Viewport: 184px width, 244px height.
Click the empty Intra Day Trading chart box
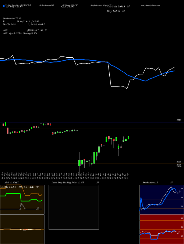pyautogui.click(x=74, y=207)
